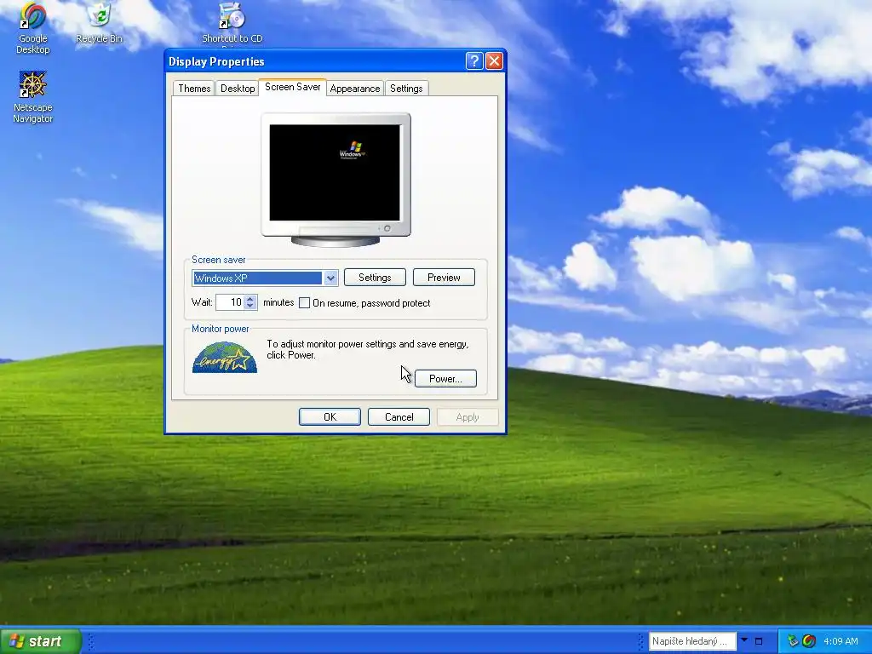Click the deskbar restore window square icon
The image size is (872, 654).
point(759,641)
